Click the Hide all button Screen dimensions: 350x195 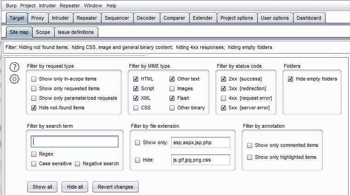pos(75,187)
